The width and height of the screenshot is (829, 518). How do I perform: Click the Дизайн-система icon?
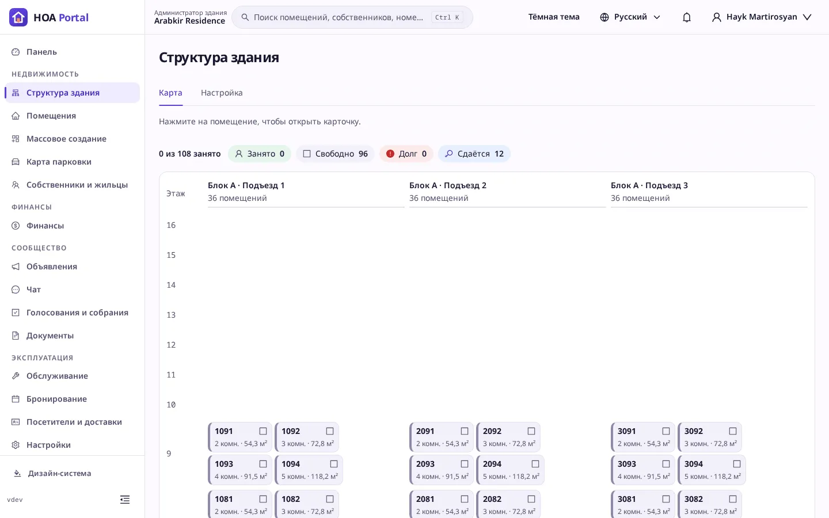point(17,473)
